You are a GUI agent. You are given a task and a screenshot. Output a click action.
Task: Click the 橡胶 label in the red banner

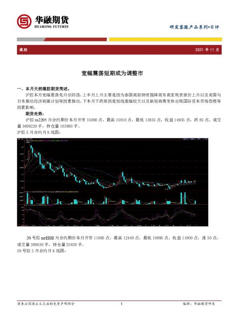point(24,50)
